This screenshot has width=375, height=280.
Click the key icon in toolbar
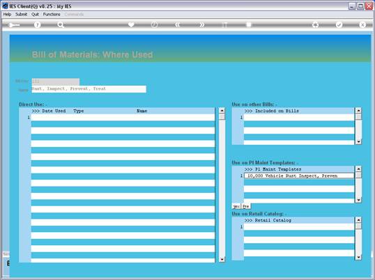tap(15, 25)
